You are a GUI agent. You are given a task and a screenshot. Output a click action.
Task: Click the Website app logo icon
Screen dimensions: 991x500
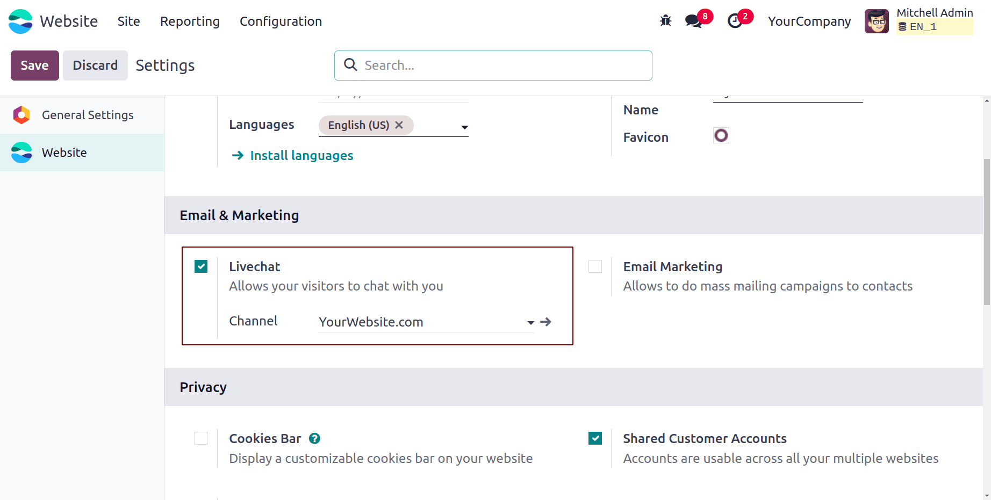tap(20, 21)
